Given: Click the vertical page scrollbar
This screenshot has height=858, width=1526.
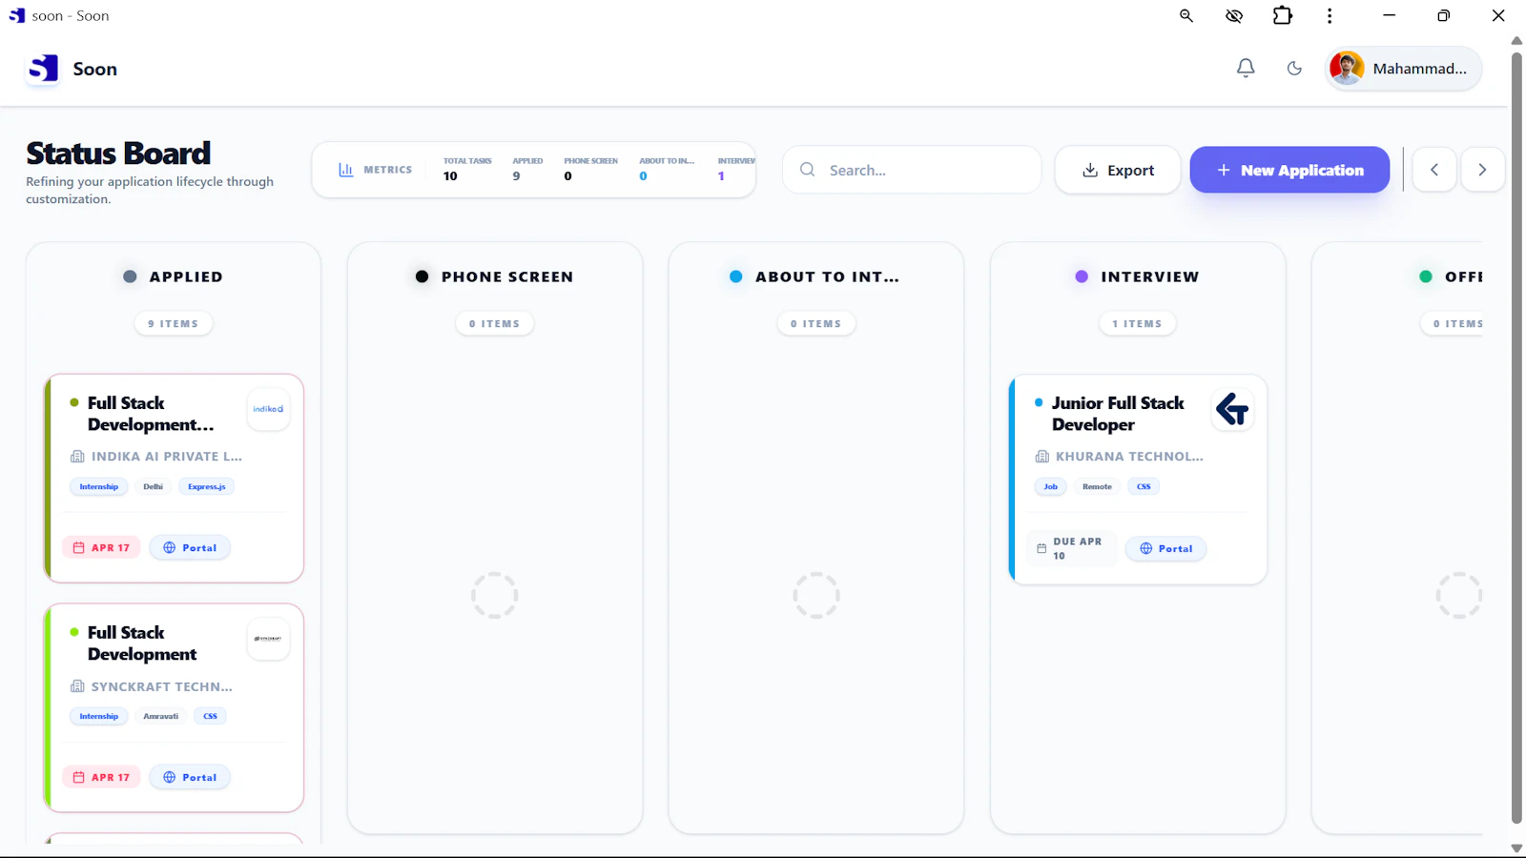Looking at the screenshot, I should pyautogui.click(x=1516, y=437).
